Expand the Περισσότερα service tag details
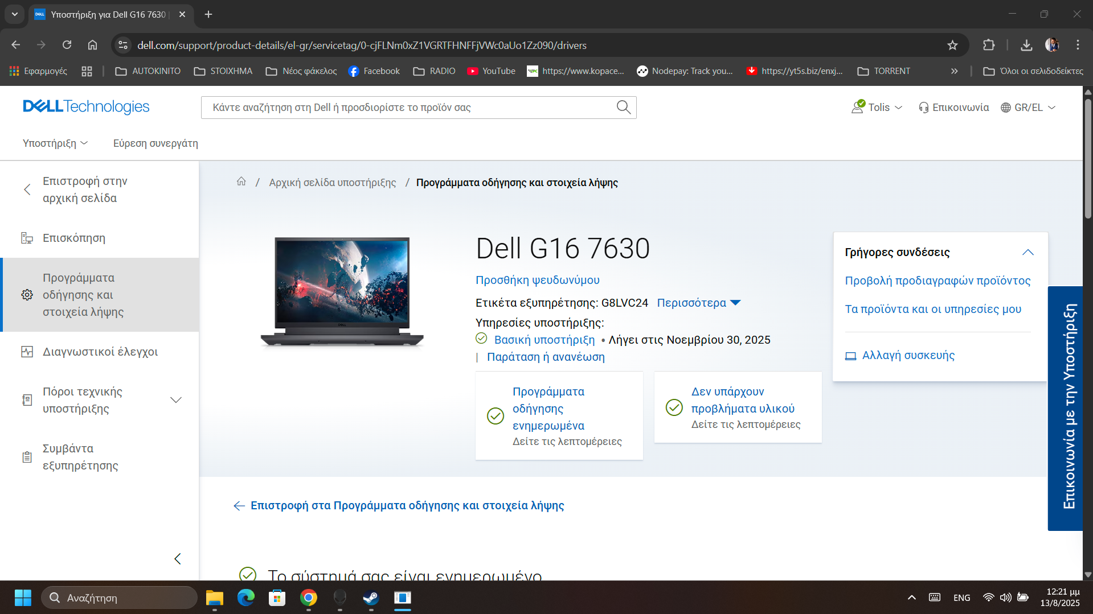This screenshot has width=1093, height=614. click(698, 303)
